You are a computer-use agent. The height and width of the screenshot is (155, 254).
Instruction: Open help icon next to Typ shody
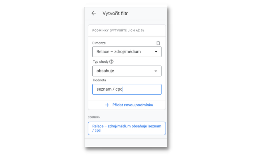[x=112, y=62]
